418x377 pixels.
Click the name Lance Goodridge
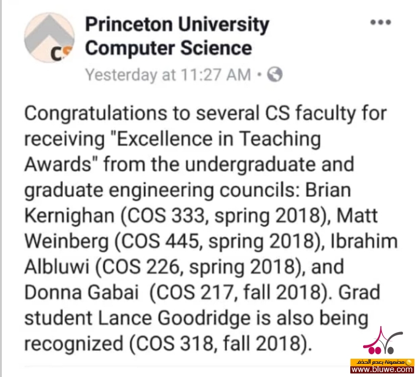(x=175, y=318)
